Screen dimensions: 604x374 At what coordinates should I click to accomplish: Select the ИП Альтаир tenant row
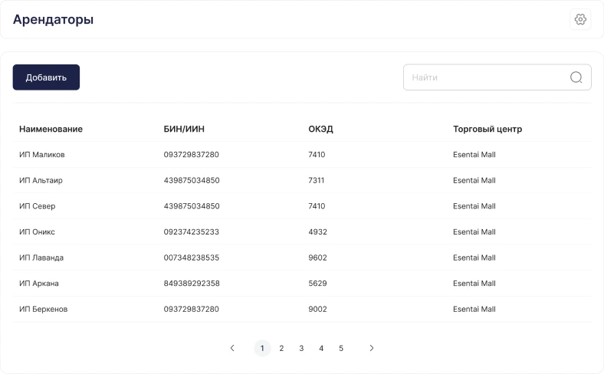tap(302, 180)
